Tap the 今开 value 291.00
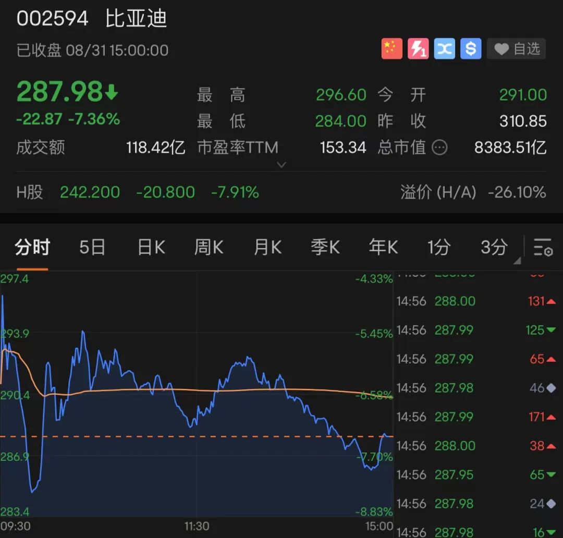The height and width of the screenshot is (538, 563). (523, 95)
